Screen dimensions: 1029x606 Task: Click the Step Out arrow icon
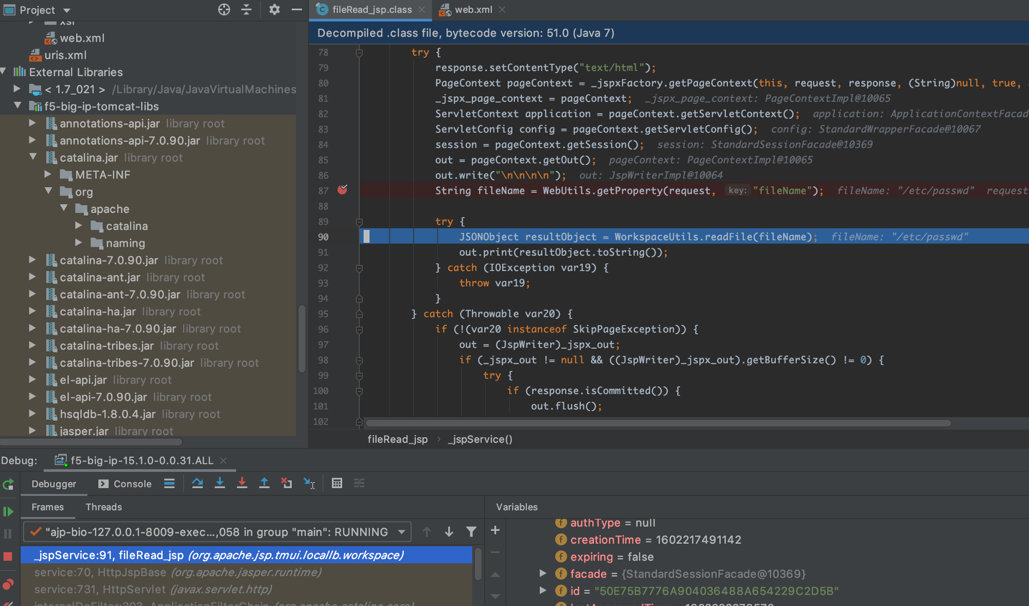coord(264,483)
